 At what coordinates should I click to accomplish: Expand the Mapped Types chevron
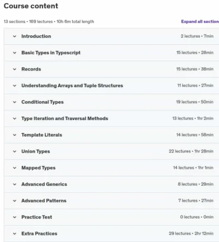(x=15, y=168)
